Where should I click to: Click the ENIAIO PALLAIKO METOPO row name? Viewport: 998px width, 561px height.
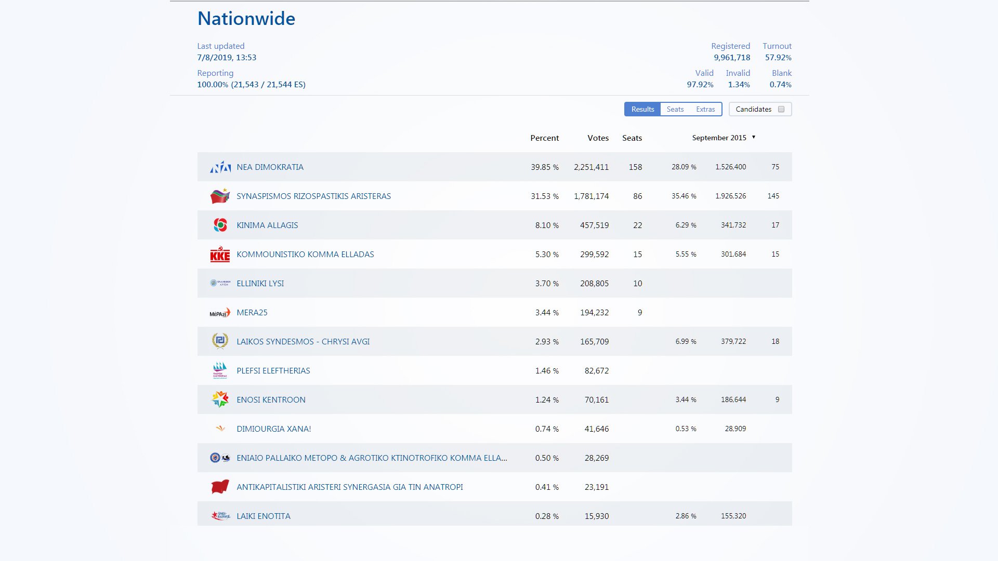point(371,458)
